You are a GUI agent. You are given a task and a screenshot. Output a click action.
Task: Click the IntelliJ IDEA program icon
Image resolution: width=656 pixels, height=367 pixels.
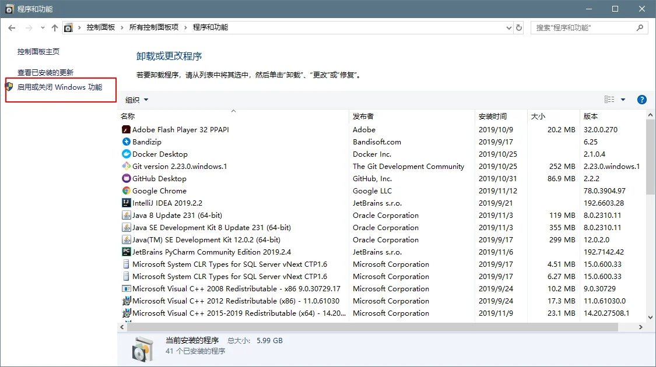[126, 203]
